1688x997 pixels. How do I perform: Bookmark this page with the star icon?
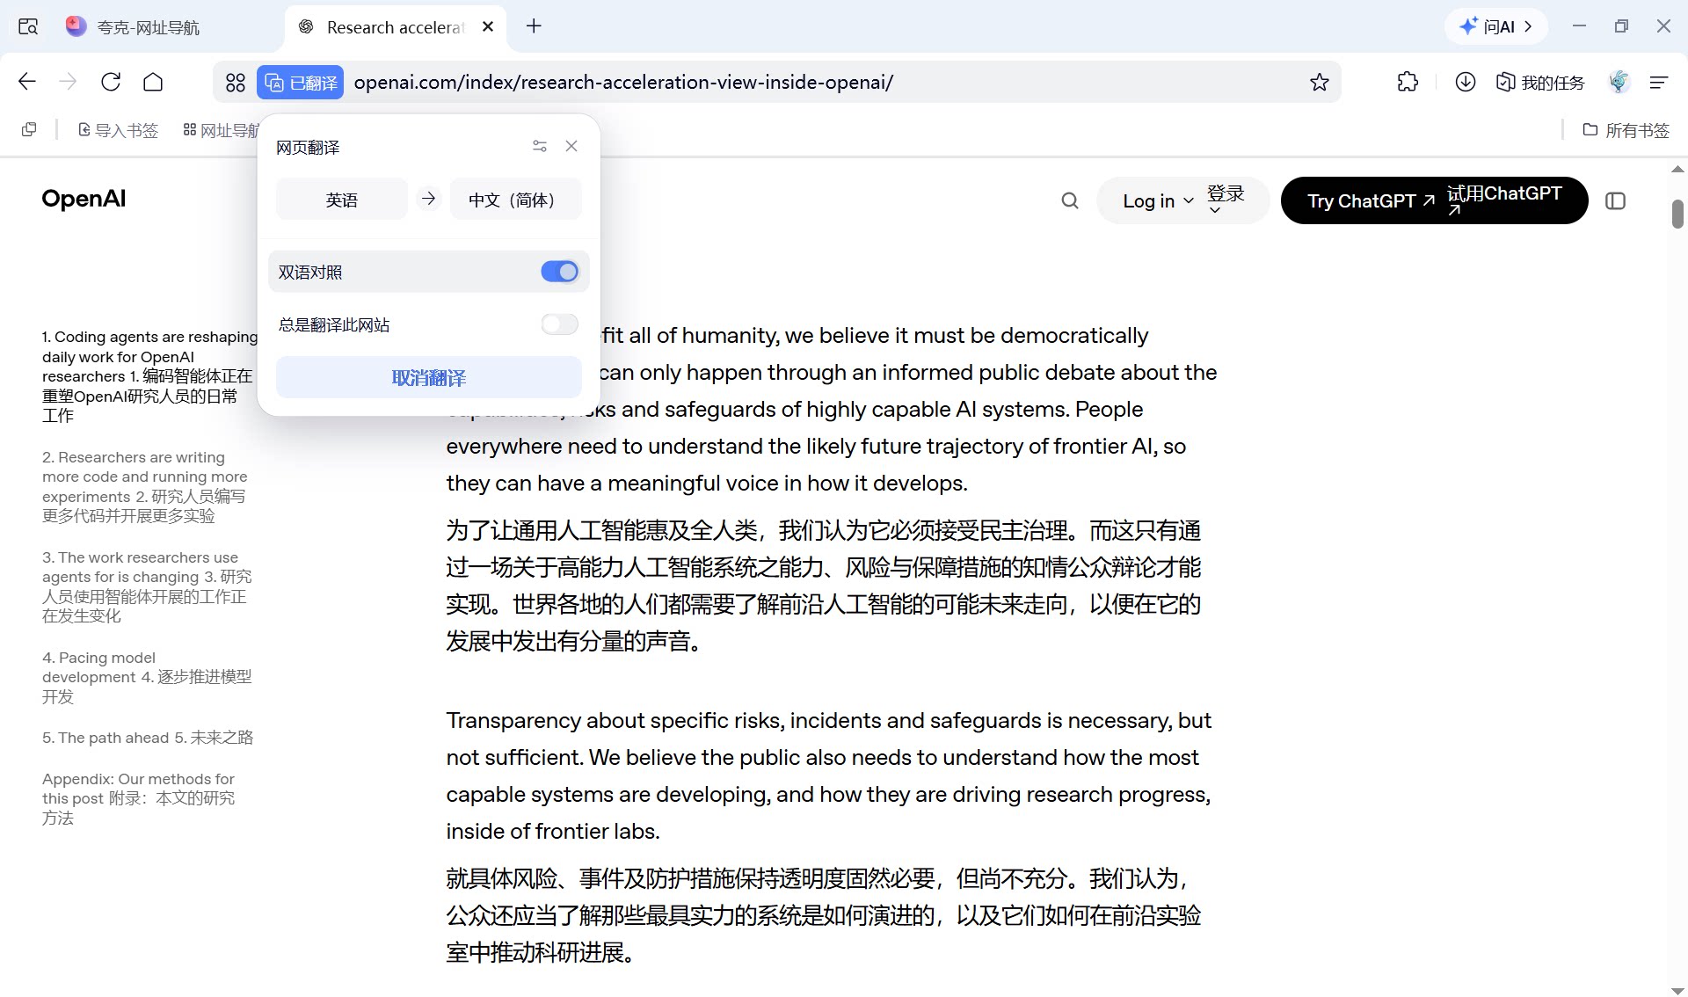[x=1320, y=83]
